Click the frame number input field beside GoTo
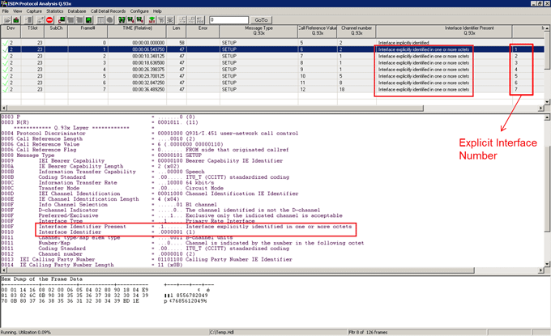 pyautogui.click(x=229, y=20)
